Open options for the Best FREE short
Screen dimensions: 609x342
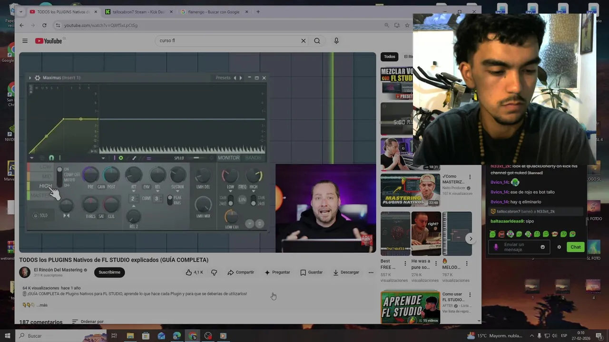pos(405,264)
